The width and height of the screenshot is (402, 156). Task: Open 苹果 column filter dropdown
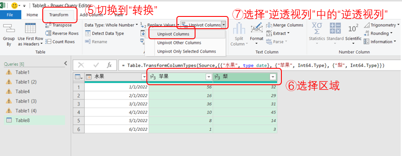(209, 77)
